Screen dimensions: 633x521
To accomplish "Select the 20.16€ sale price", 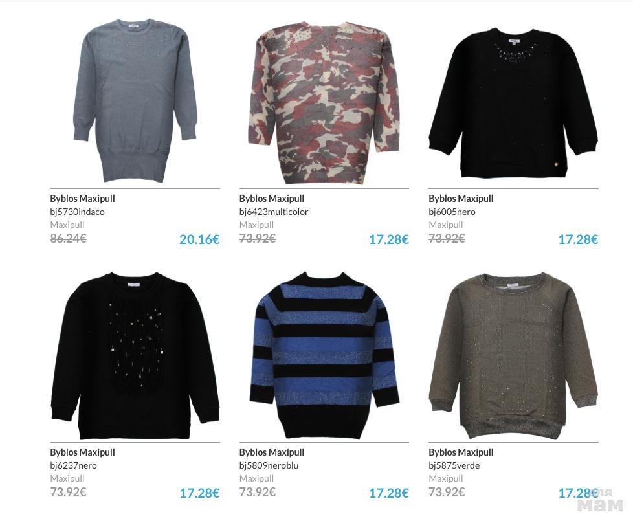I will point(199,239).
